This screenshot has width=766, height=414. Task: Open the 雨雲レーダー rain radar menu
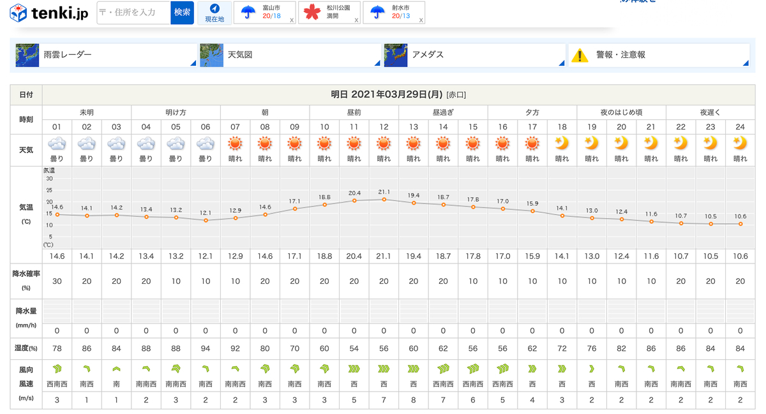[105, 55]
